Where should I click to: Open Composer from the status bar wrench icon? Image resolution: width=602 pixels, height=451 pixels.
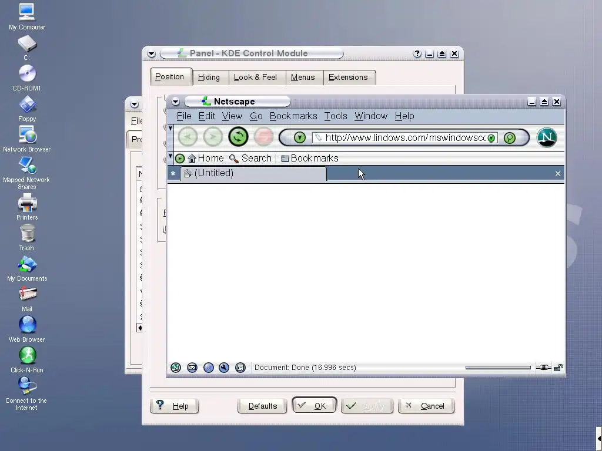224,368
